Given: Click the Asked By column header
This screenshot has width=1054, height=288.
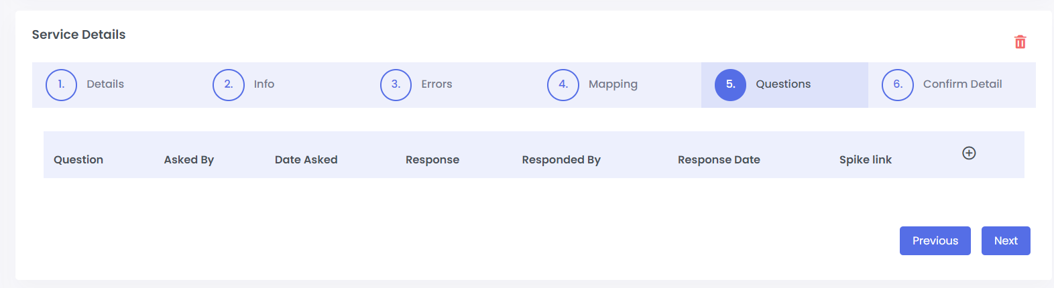Looking at the screenshot, I should tap(189, 159).
